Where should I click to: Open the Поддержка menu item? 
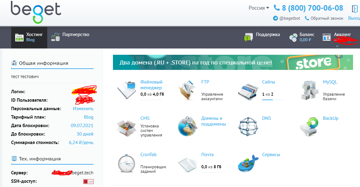tap(262, 37)
